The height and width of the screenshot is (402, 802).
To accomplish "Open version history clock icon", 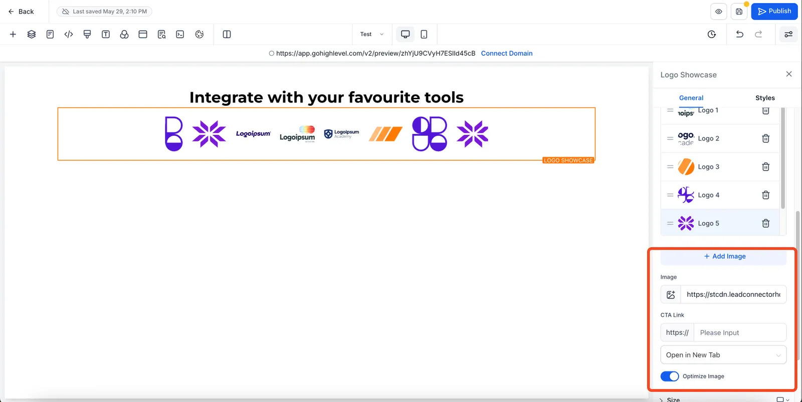I will pyautogui.click(x=712, y=34).
